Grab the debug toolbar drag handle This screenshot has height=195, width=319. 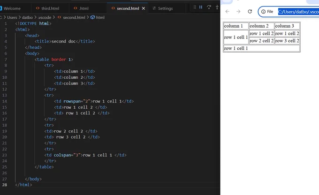pos(195,7)
